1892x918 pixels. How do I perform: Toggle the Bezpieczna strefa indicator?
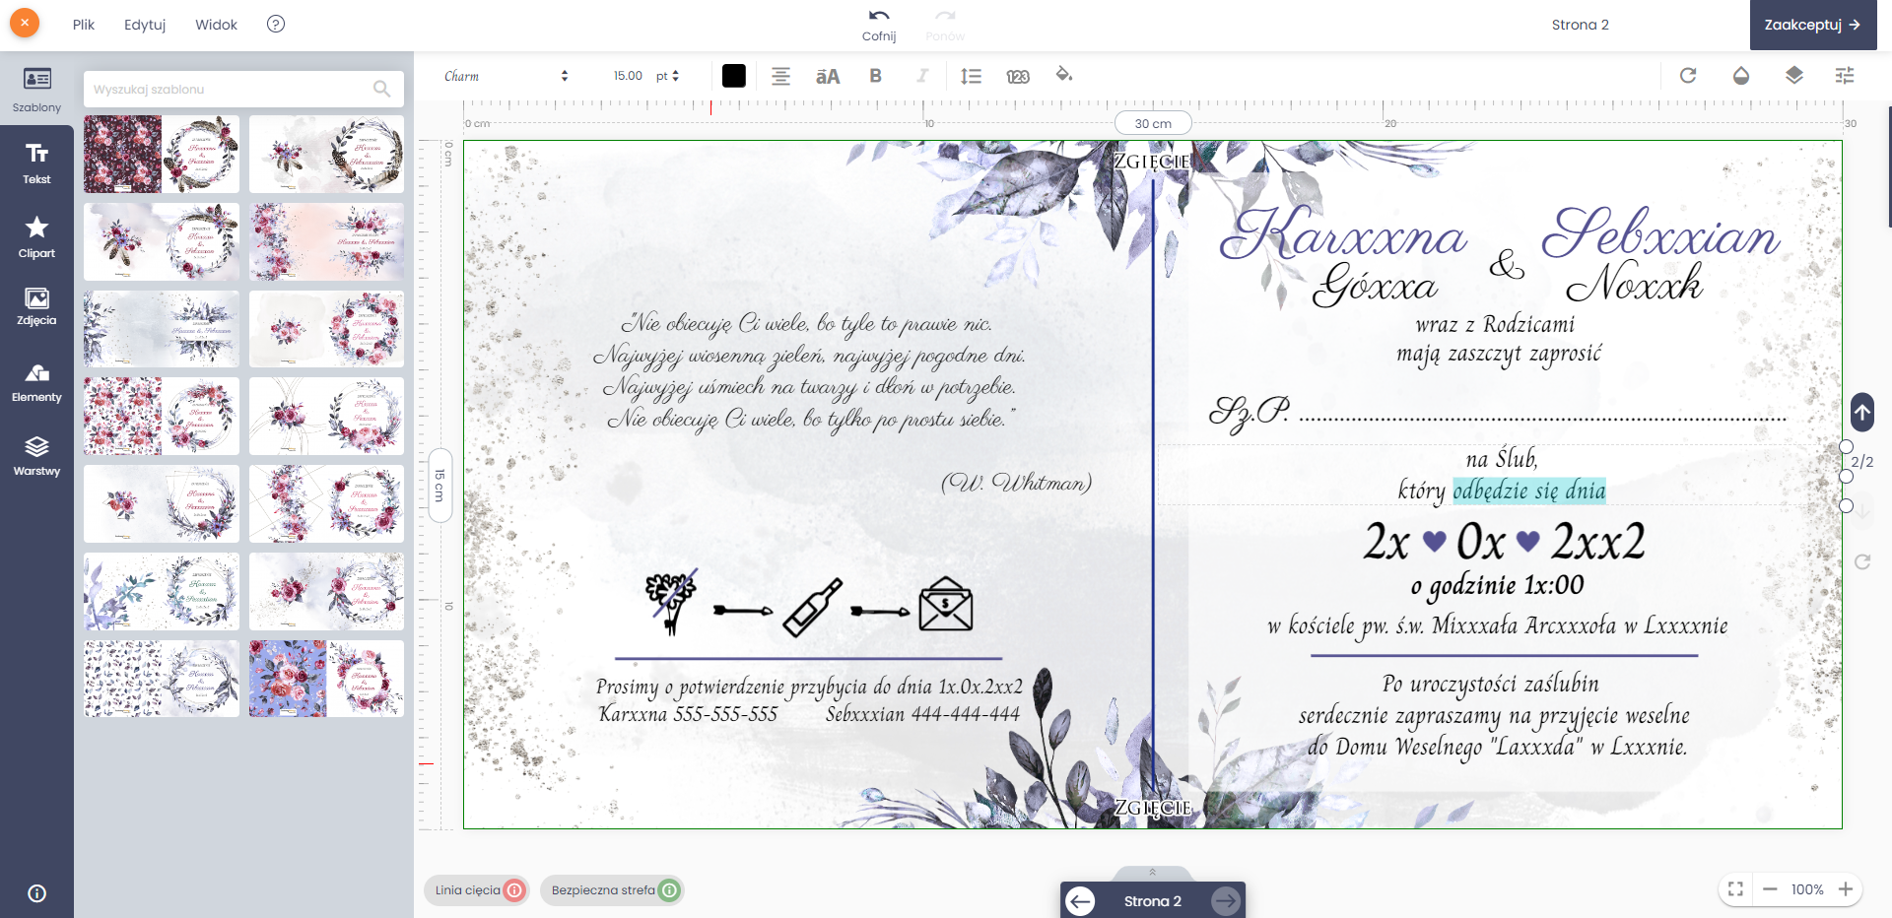coord(613,890)
